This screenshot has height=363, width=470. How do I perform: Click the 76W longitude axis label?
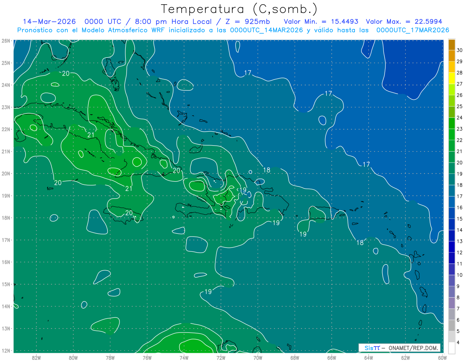[147, 358]
